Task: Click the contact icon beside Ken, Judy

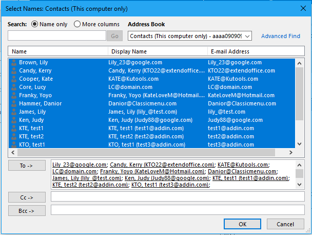Action: 14,120
